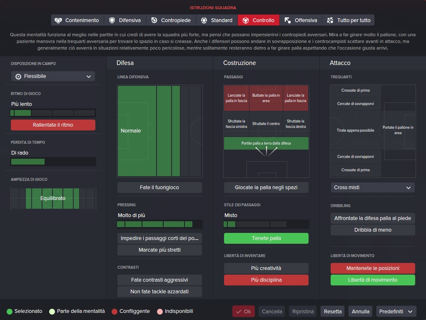Screen dimensions: 426x320
Task: Open the Cross misti dropdown
Action: tap(373, 187)
